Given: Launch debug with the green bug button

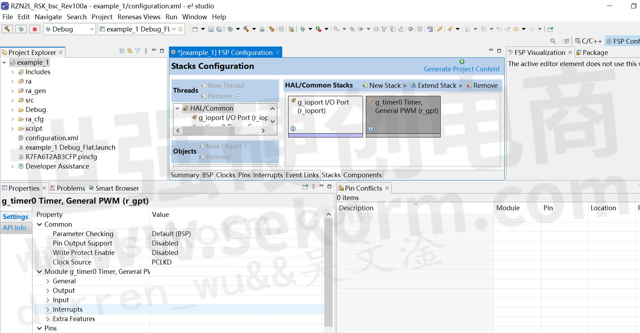Looking at the screenshot, I should pos(21,29).
